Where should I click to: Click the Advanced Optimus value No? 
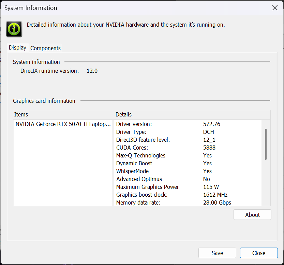point(207,179)
